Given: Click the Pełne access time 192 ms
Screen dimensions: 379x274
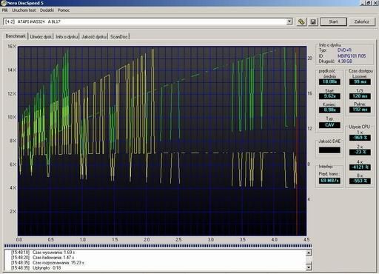Looking at the screenshot, I should click(360, 110).
